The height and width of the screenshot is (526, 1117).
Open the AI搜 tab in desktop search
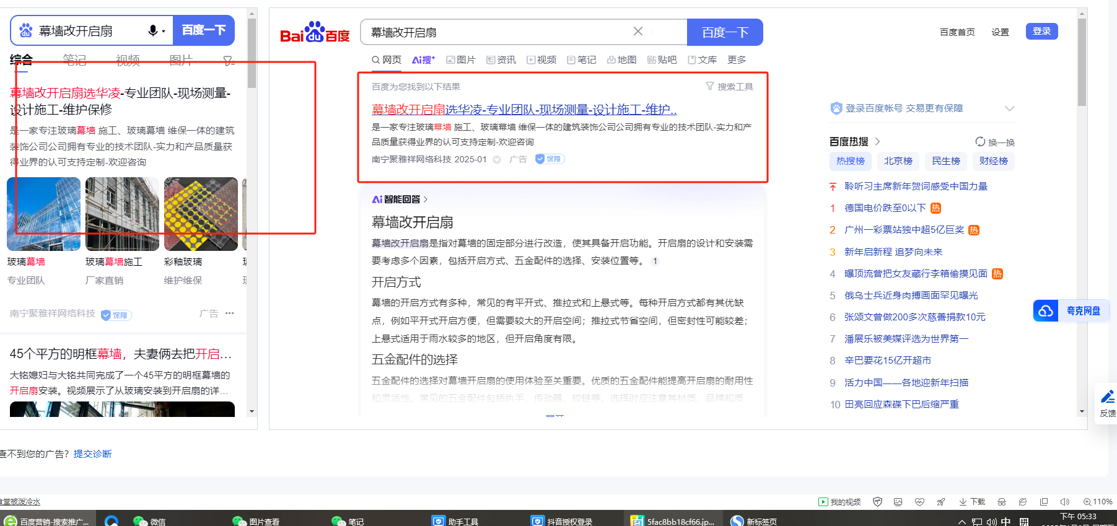pos(424,60)
